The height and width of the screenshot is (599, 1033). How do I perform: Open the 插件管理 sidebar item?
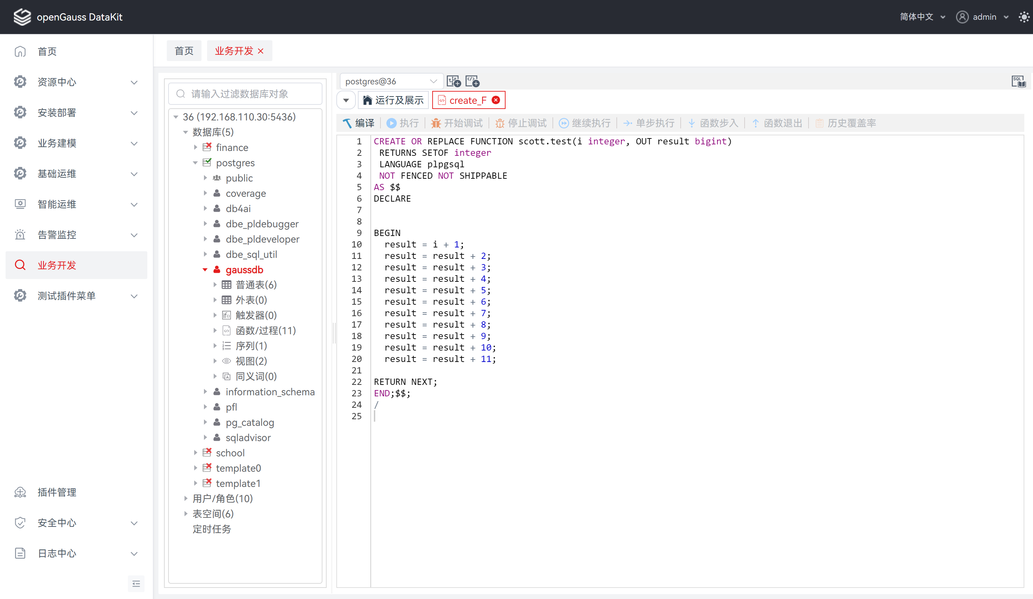(57, 492)
